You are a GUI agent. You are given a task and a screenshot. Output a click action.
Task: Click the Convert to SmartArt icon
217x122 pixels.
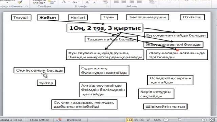(x=152, y=2)
